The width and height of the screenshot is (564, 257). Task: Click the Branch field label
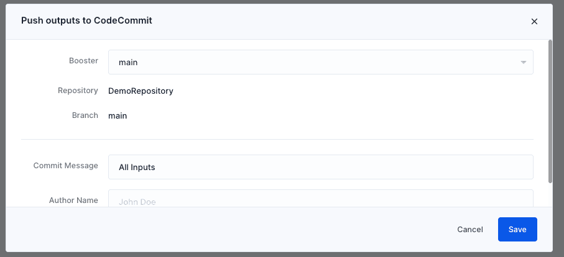point(85,115)
